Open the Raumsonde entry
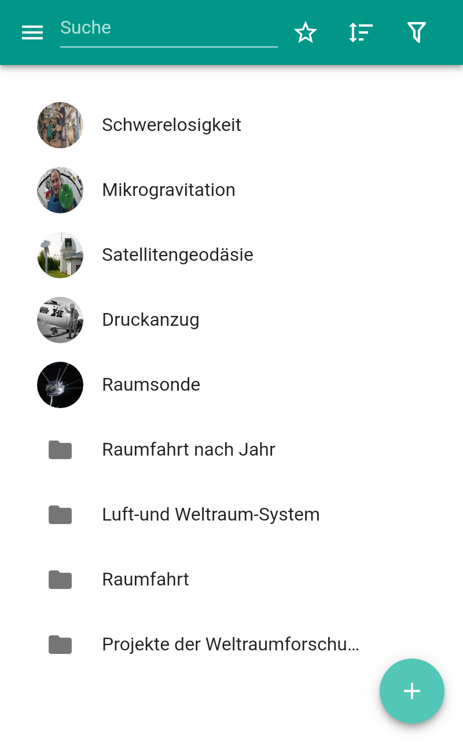The height and width of the screenshot is (742, 463). [x=231, y=385]
